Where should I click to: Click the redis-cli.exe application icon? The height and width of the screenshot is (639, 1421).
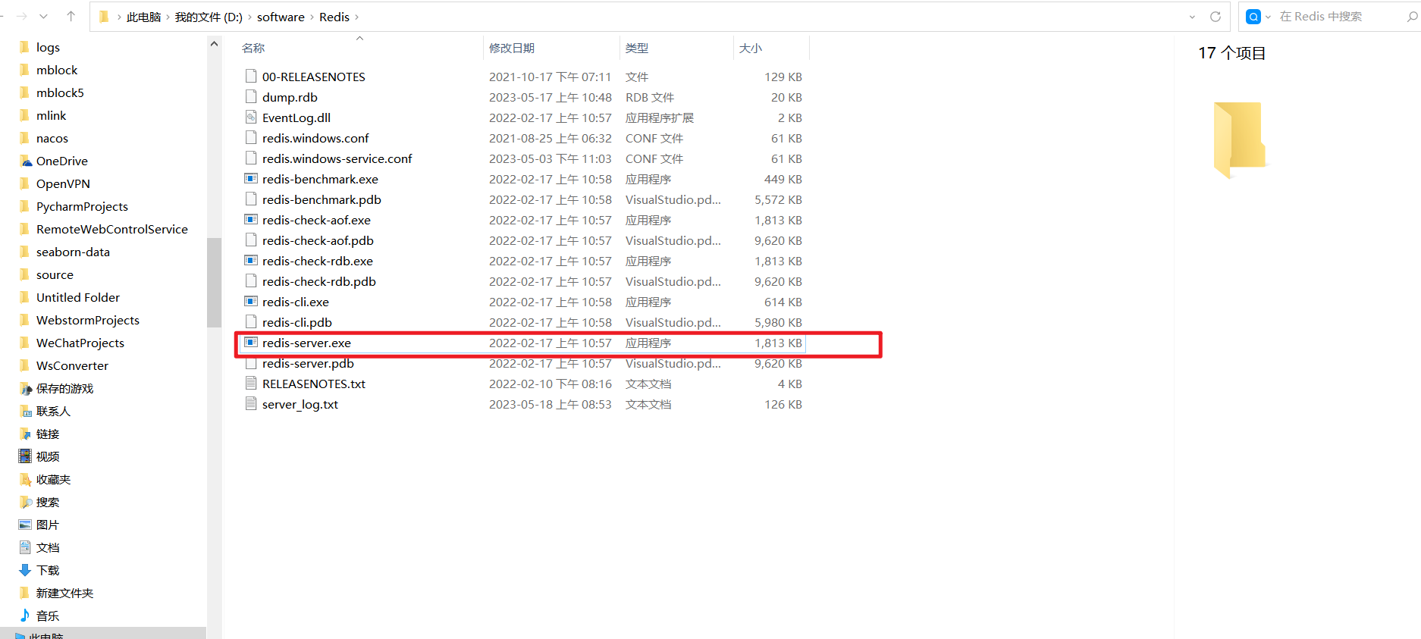coord(251,302)
